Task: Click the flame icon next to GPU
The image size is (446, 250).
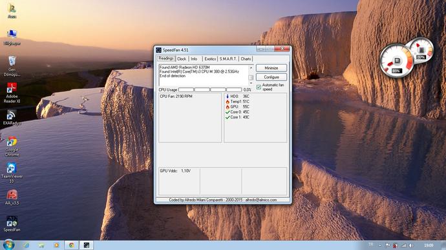Action: click(x=228, y=107)
